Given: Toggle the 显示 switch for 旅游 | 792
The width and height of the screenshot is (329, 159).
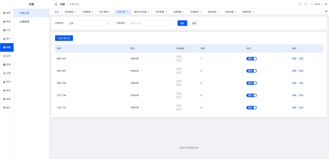Looking at the screenshot, I should 251,83.
